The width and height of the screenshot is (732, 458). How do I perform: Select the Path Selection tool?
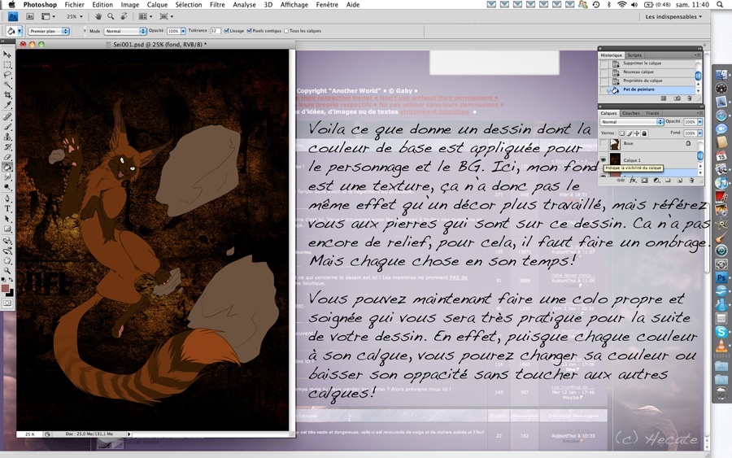7,219
